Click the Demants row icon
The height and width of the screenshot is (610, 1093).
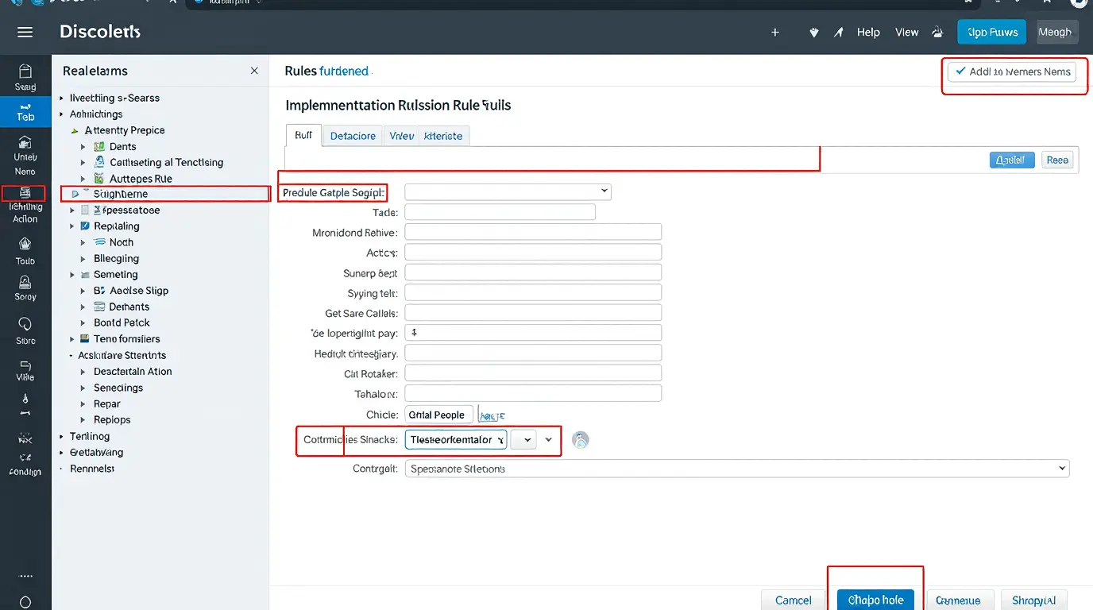pyautogui.click(x=99, y=307)
